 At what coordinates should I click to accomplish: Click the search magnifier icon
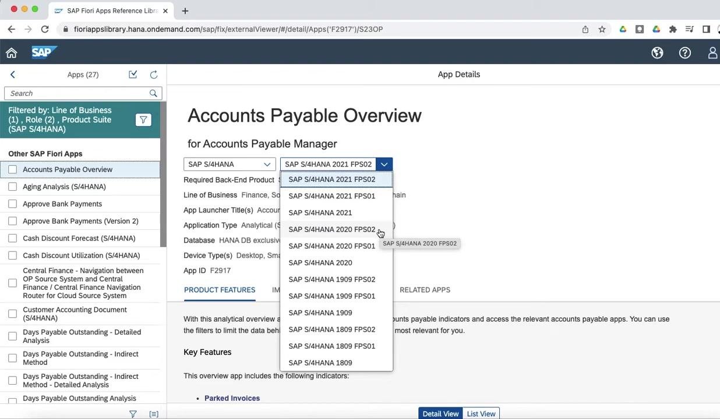pyautogui.click(x=153, y=93)
